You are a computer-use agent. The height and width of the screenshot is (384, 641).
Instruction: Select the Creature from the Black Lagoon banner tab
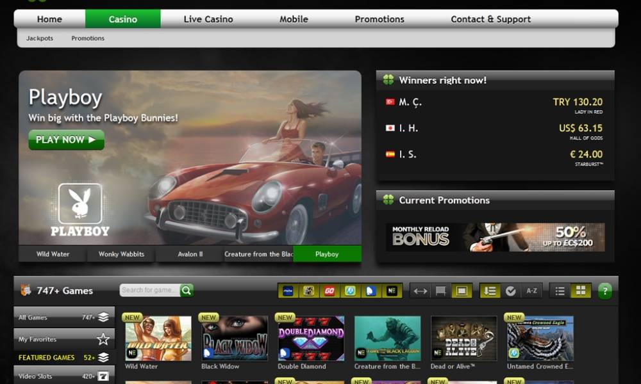coord(259,254)
